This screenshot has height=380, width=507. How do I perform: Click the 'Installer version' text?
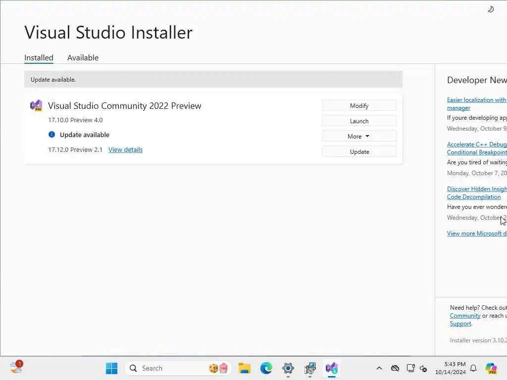(x=478, y=340)
